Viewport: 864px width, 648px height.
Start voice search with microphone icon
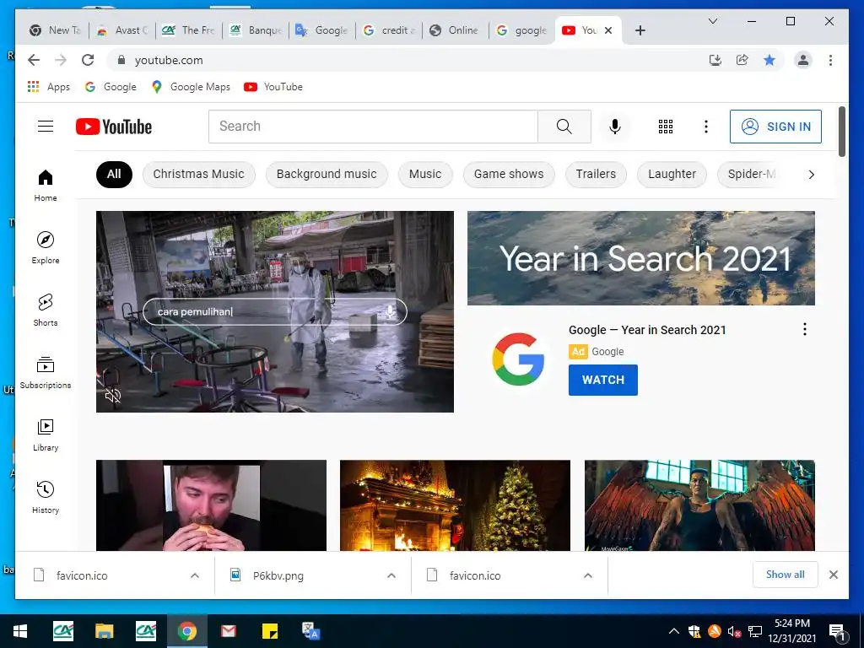pyautogui.click(x=615, y=127)
